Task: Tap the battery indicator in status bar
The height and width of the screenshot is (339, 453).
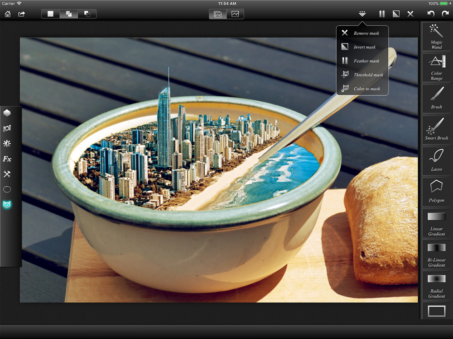Action: click(444, 4)
